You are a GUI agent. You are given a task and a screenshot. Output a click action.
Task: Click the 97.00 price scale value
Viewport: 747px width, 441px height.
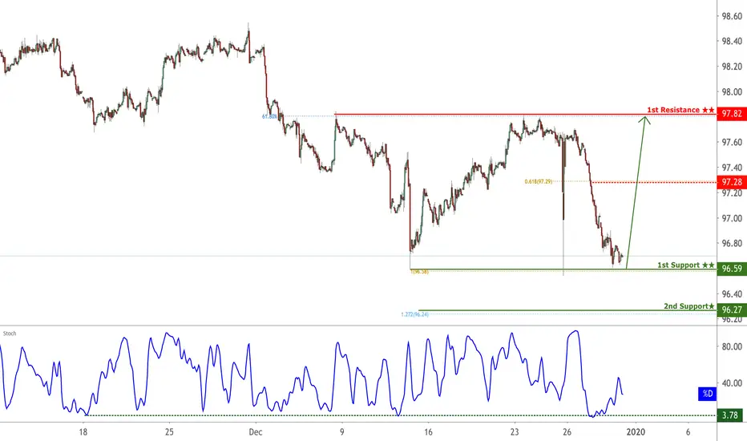pos(732,218)
